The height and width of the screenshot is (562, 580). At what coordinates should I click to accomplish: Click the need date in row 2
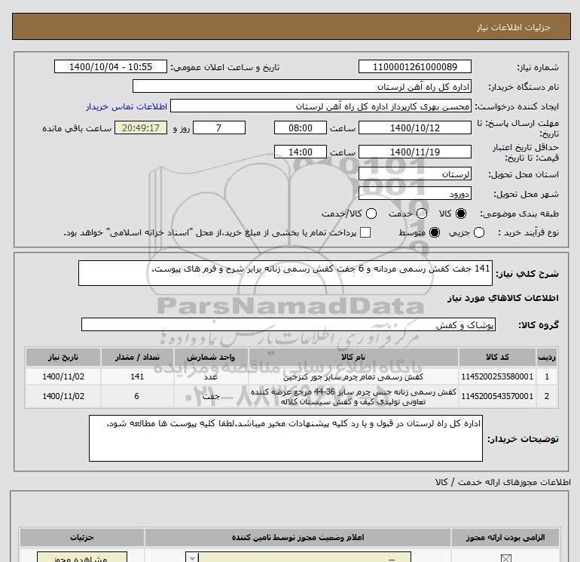pyautogui.click(x=63, y=396)
